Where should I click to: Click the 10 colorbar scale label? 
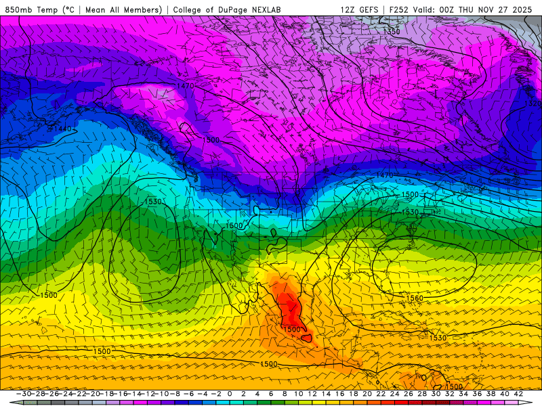click(x=298, y=394)
